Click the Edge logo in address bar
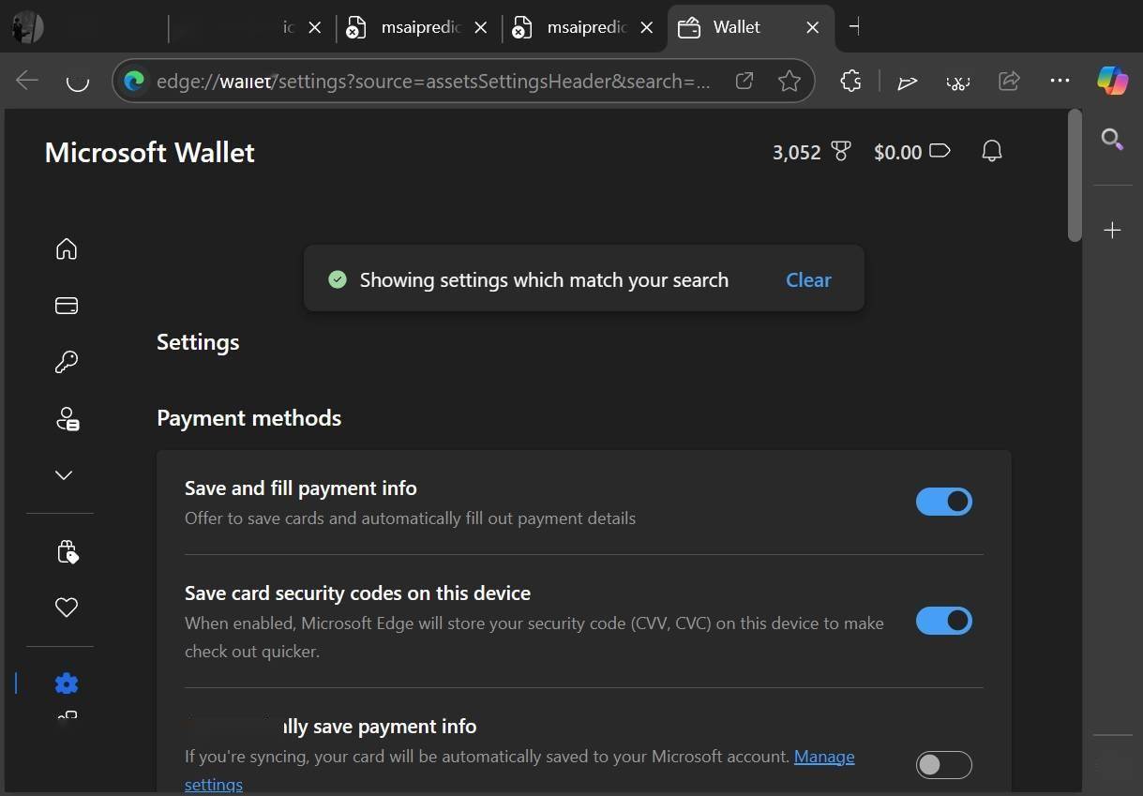 [134, 81]
